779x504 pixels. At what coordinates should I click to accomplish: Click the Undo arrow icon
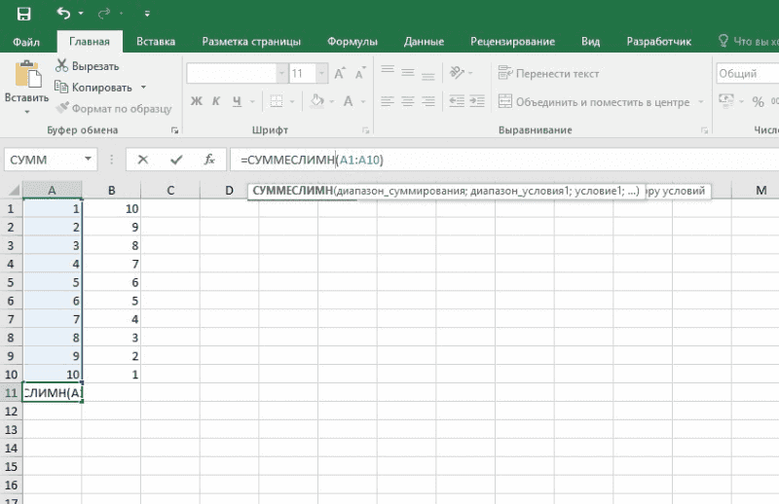click(x=64, y=14)
